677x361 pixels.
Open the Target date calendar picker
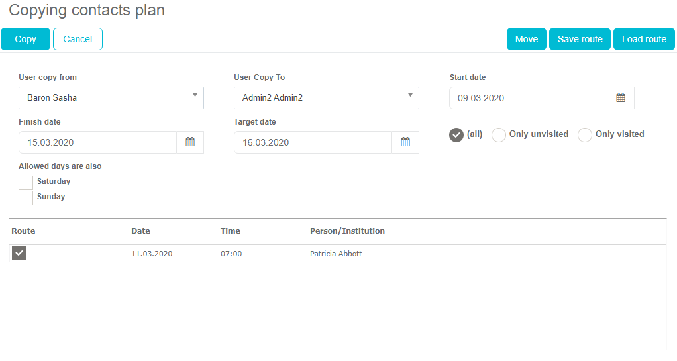coord(405,142)
